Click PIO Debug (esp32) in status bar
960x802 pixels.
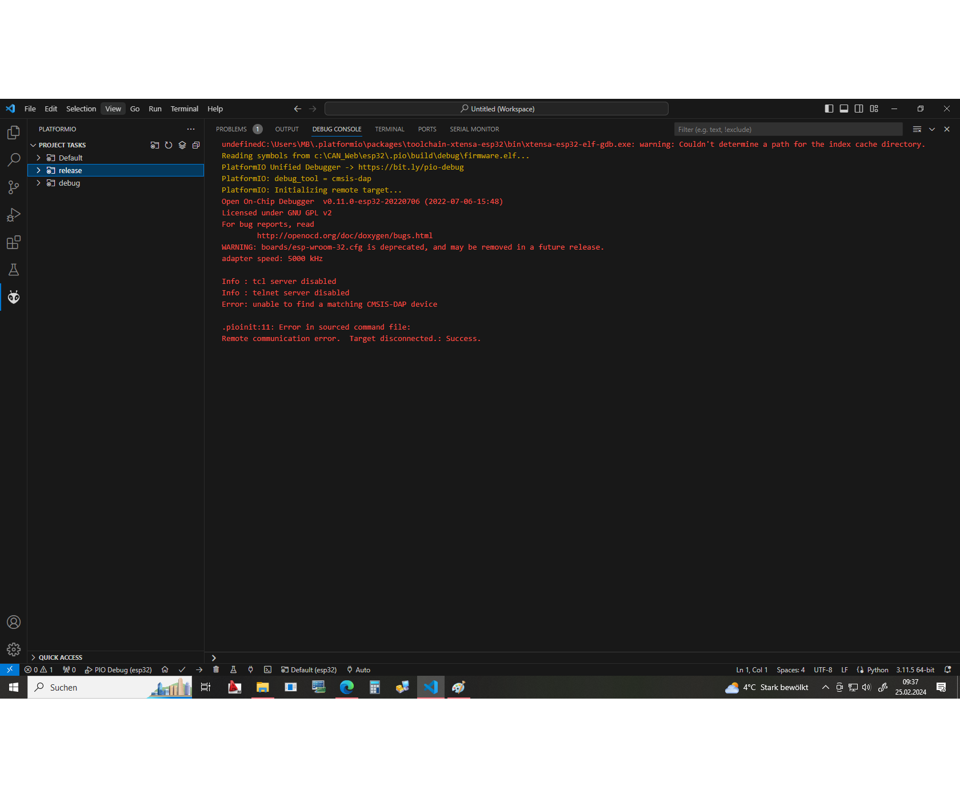pyautogui.click(x=118, y=669)
